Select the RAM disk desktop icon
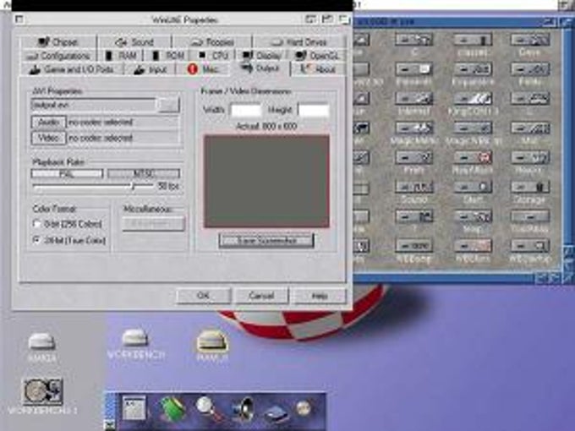The image size is (575, 431). pos(212,341)
